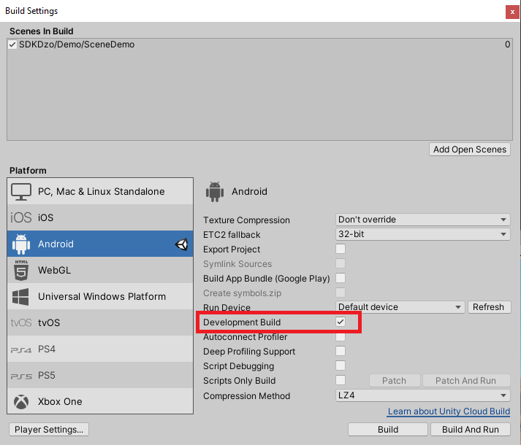Open the Learn about Unity Cloud Build link
Screen dimensions: 521x445
pos(449,411)
